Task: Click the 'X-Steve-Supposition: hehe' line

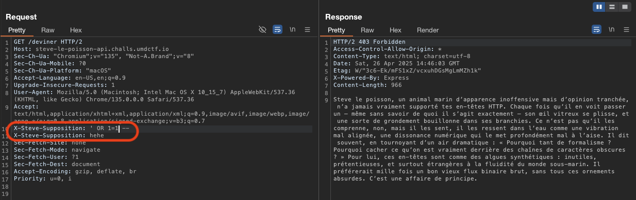Action: tap(59, 135)
